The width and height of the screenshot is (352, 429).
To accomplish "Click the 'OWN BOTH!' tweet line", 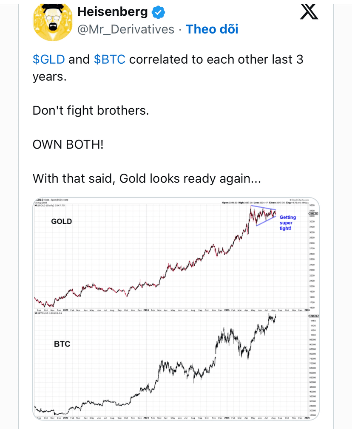I will [68, 144].
